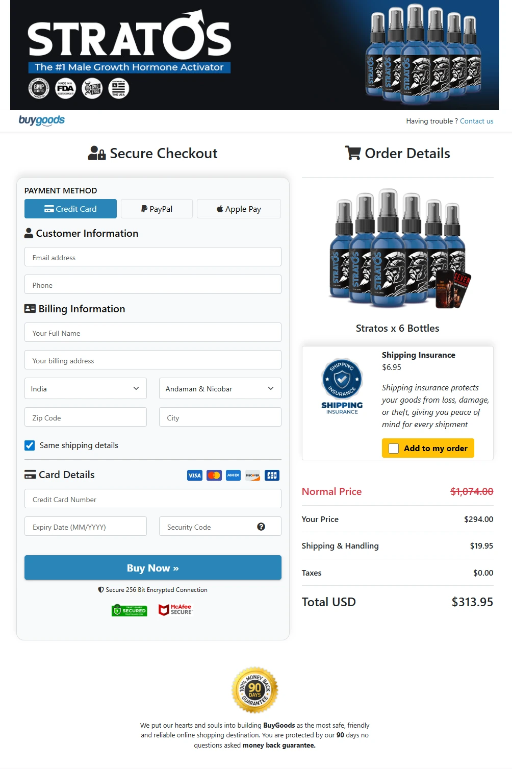Expand the Andaman & Nicobar state dropdown
Screen dimensions: 512x769
[220, 388]
